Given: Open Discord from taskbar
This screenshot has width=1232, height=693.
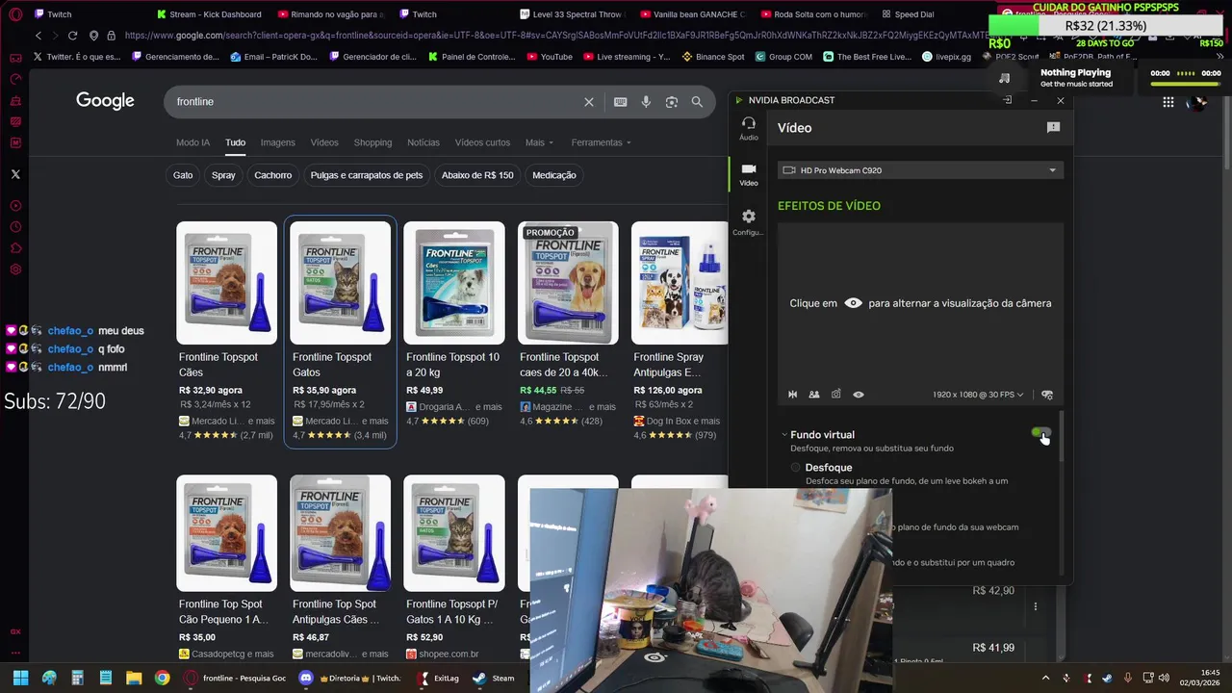Looking at the screenshot, I should click(x=306, y=678).
